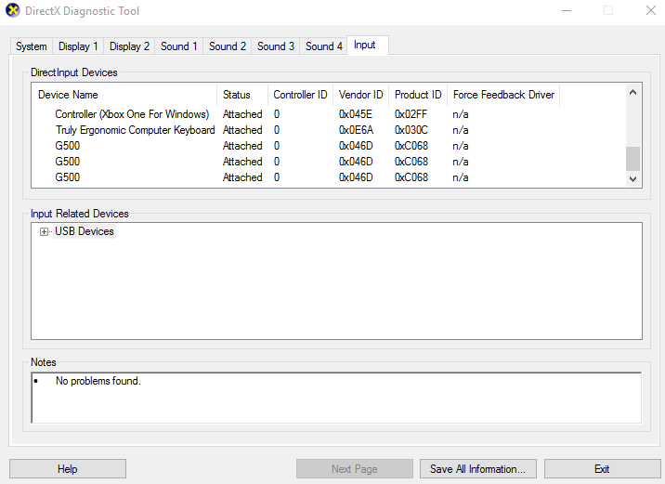Click vendor ID 0x045E value
The height and width of the screenshot is (484, 665).
[356, 114]
